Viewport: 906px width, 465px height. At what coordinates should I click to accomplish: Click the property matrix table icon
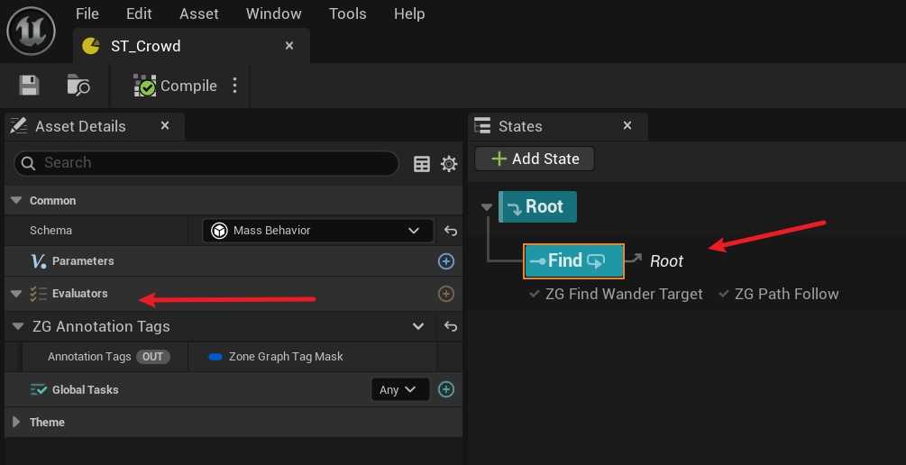click(x=422, y=163)
